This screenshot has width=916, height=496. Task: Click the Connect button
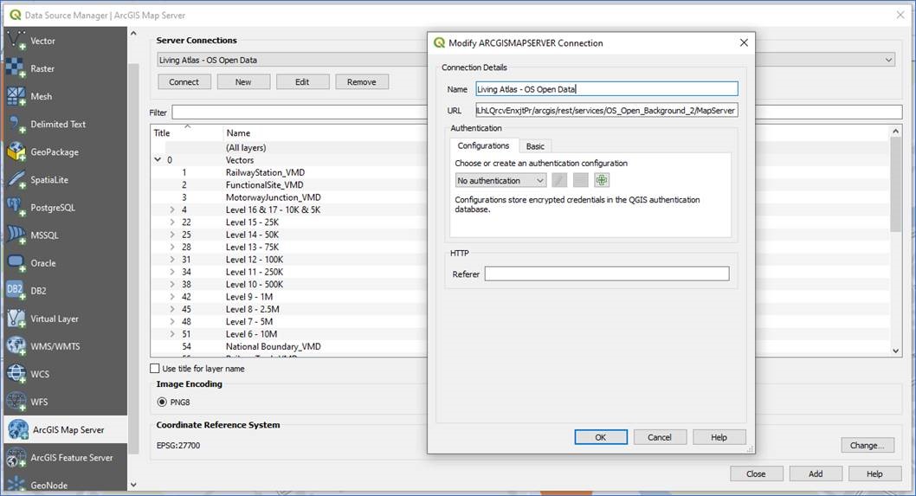tap(184, 81)
